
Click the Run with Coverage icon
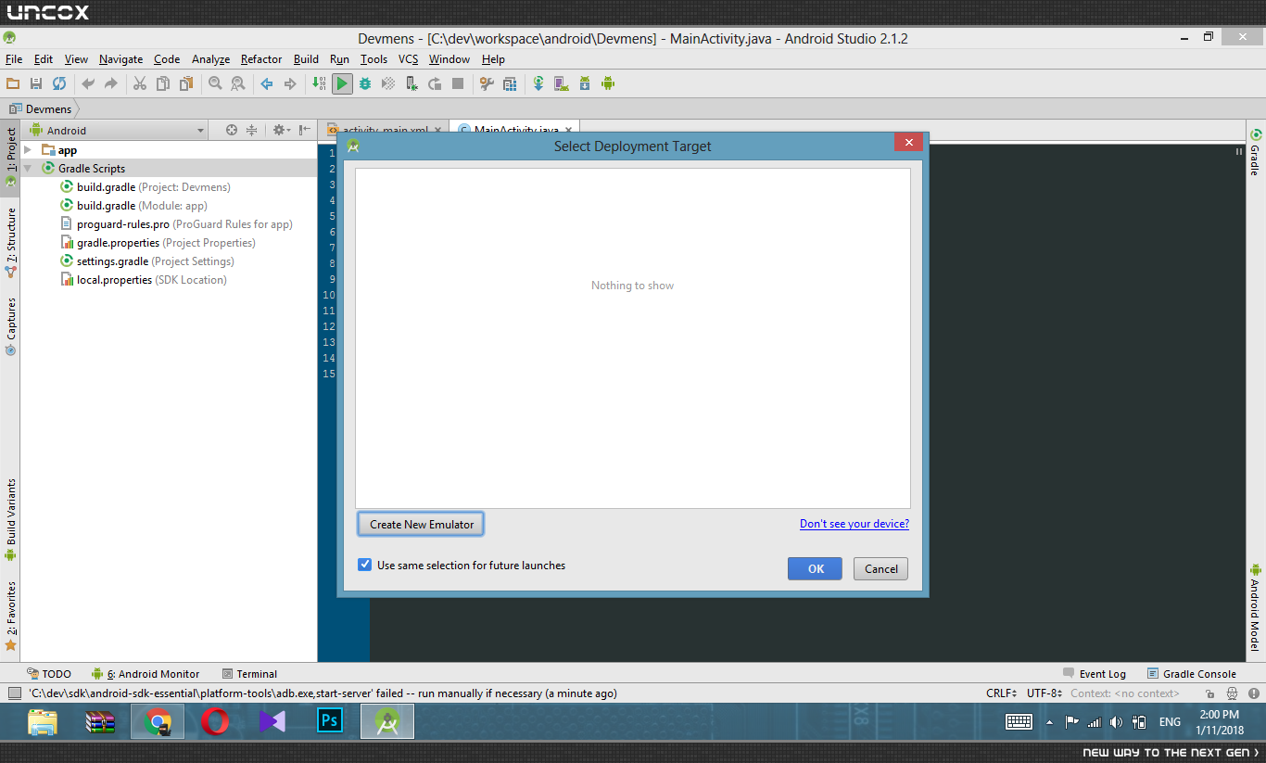388,83
